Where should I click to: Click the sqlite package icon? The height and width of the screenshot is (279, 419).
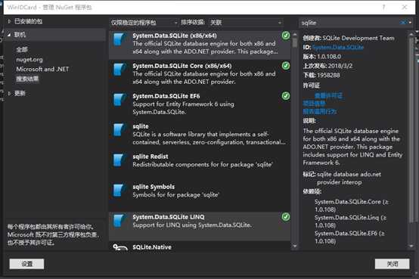119,130
